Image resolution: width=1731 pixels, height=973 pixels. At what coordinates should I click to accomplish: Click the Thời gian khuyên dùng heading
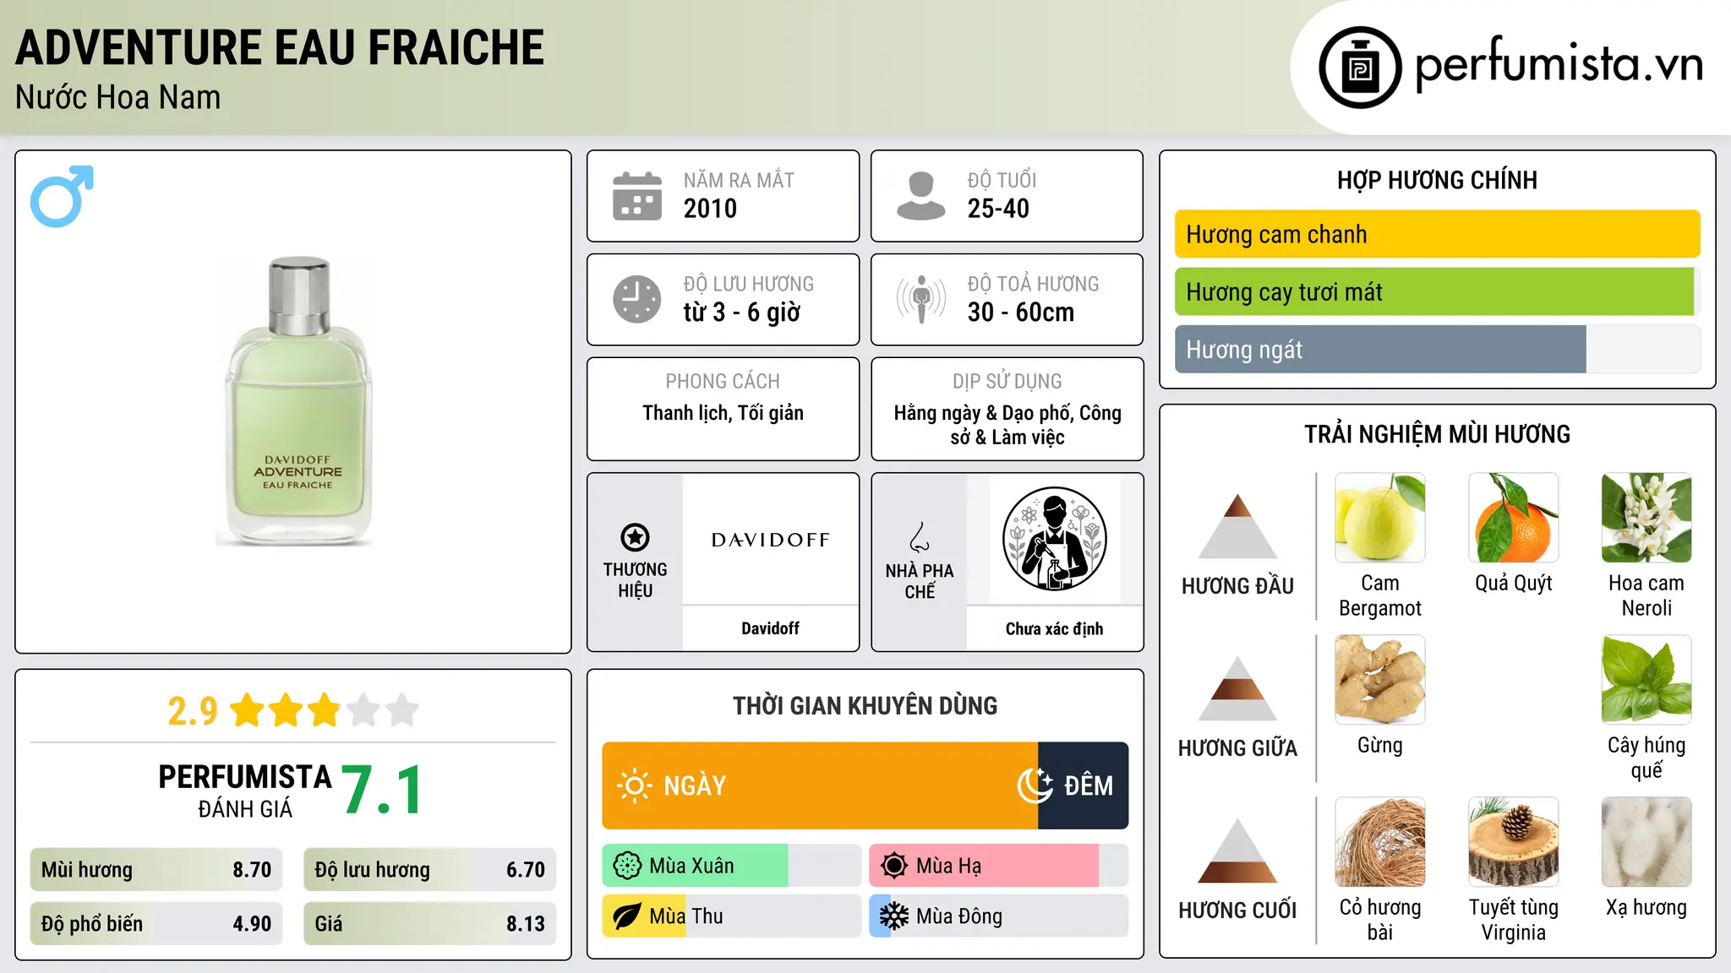click(x=865, y=705)
